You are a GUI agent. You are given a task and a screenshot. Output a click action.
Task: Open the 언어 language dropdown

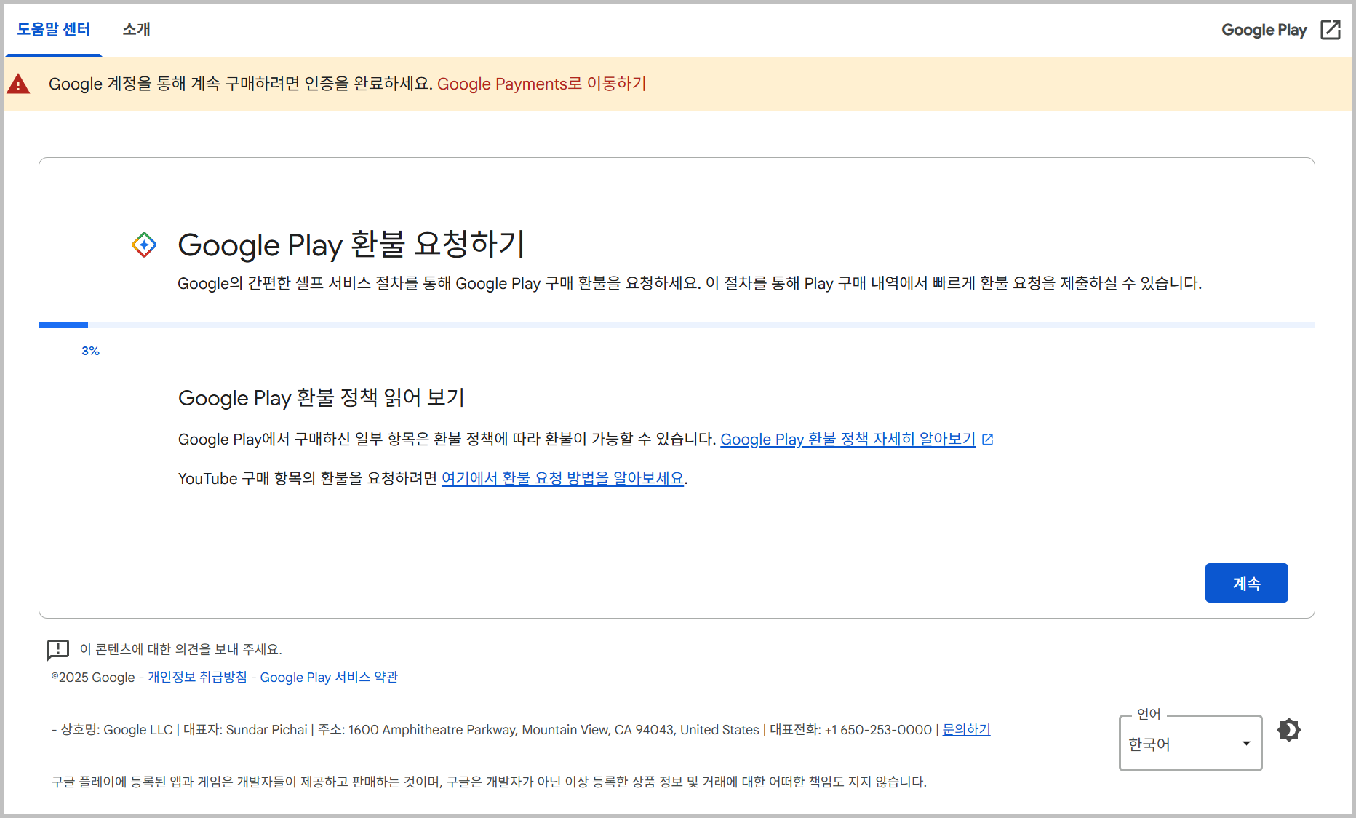tap(1189, 744)
